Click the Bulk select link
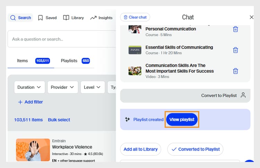260x168 pixels. [x=59, y=120]
